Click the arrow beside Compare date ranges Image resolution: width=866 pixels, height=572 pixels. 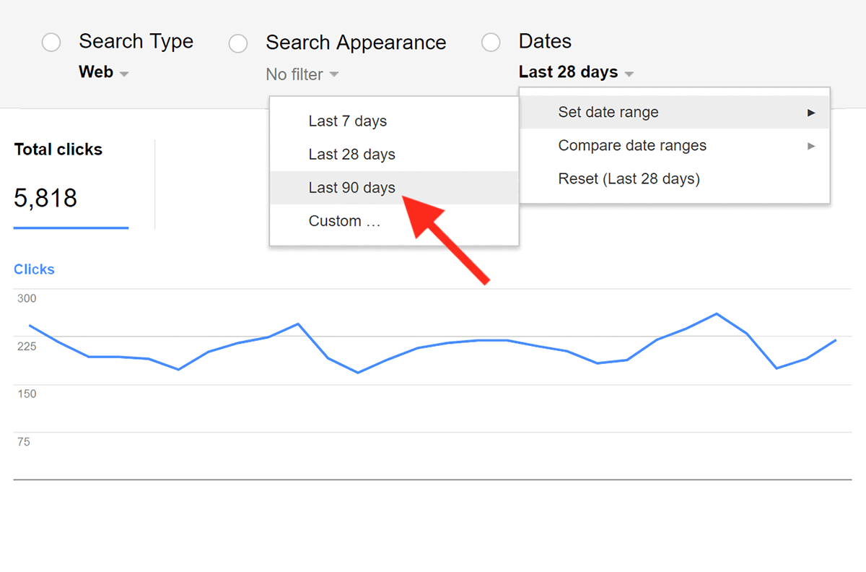point(811,146)
